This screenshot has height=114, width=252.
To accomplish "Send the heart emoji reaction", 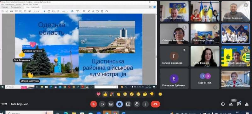I will click(99, 94).
